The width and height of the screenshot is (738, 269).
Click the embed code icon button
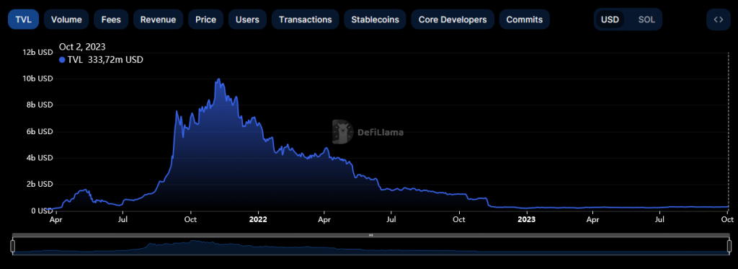click(x=719, y=19)
